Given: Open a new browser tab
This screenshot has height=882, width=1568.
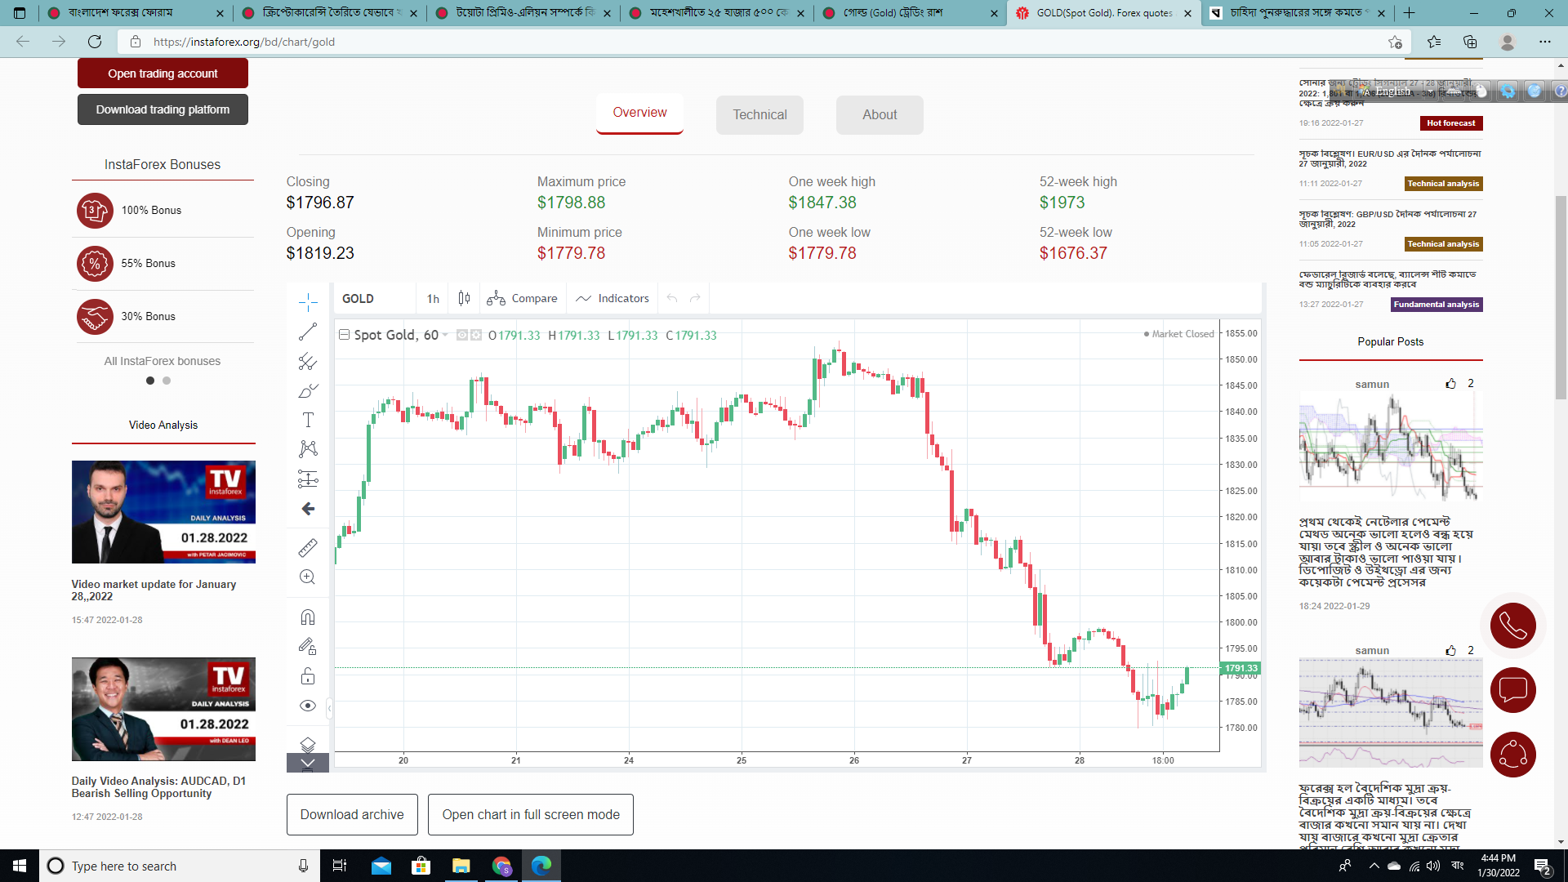Looking at the screenshot, I should point(1410,13).
